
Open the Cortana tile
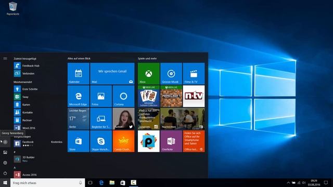(x=123, y=96)
